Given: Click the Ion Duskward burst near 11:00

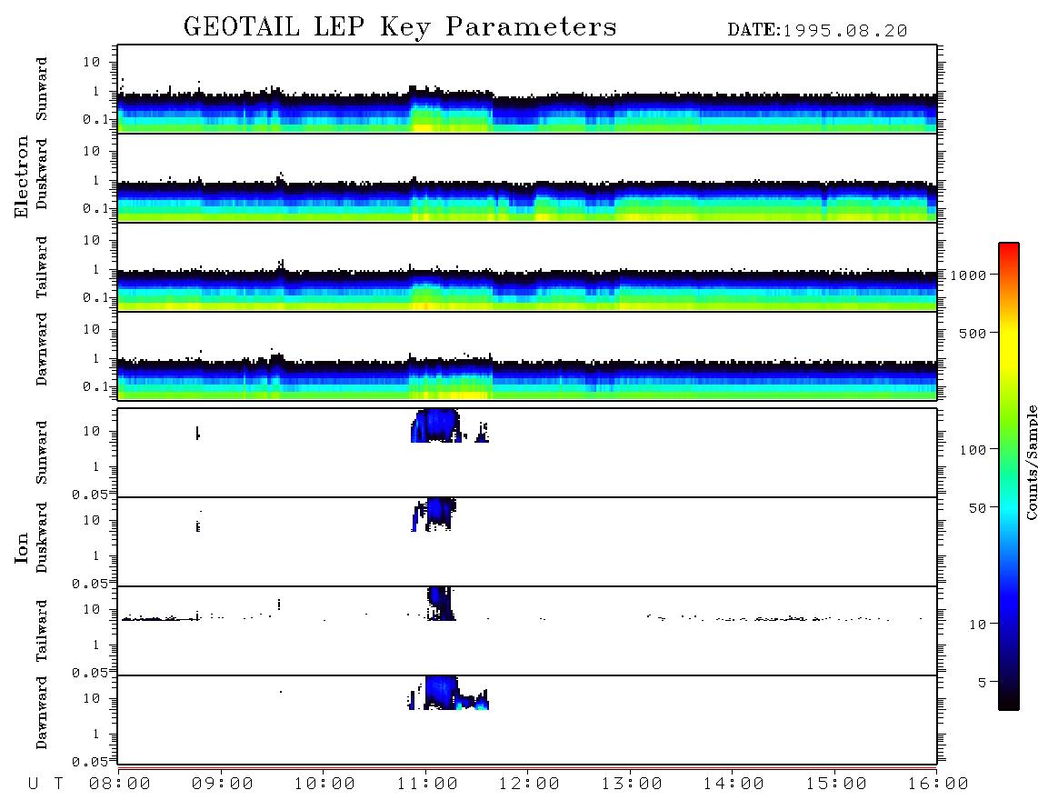Looking at the screenshot, I should [x=438, y=514].
